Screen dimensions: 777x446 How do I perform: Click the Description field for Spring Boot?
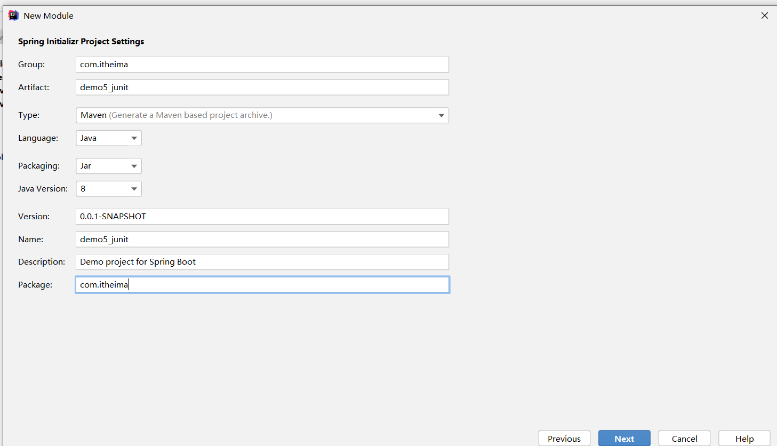click(x=262, y=262)
